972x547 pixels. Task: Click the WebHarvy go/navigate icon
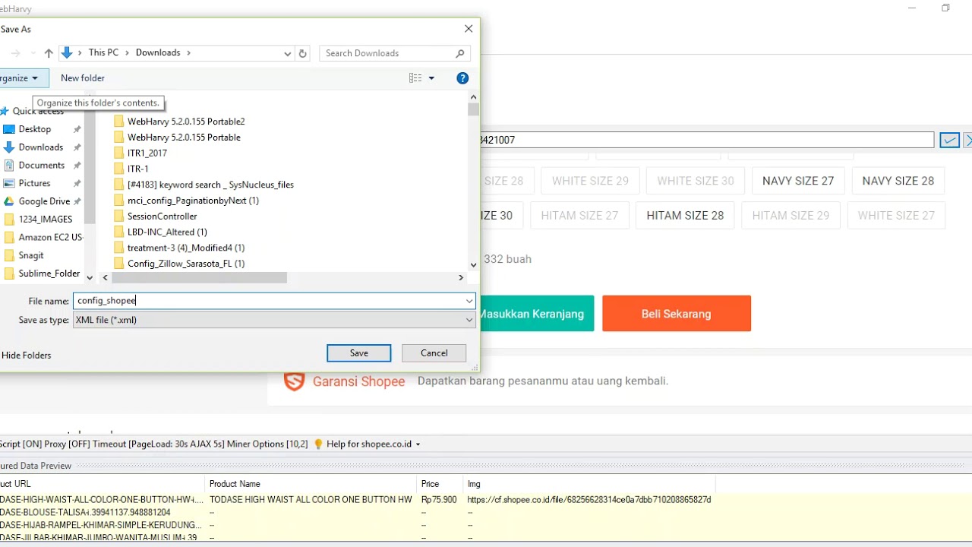click(x=949, y=141)
